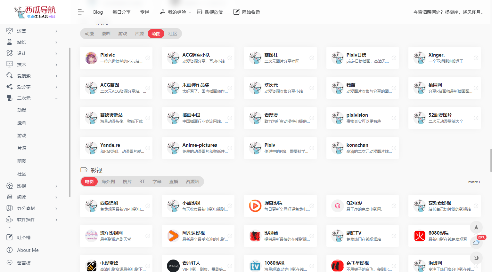Toggle night mode moon icon
Screen dimensions: 492x272
tap(476, 258)
